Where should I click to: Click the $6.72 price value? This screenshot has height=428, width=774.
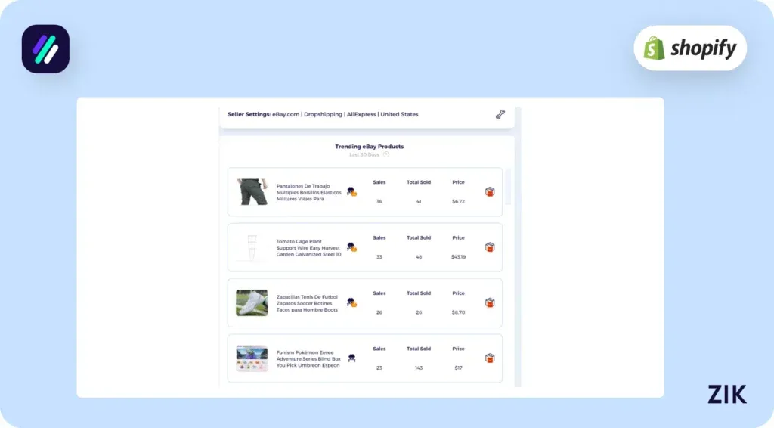pyautogui.click(x=458, y=201)
